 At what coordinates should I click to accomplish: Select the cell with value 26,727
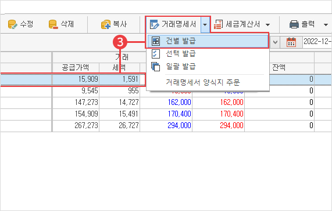[119, 126]
